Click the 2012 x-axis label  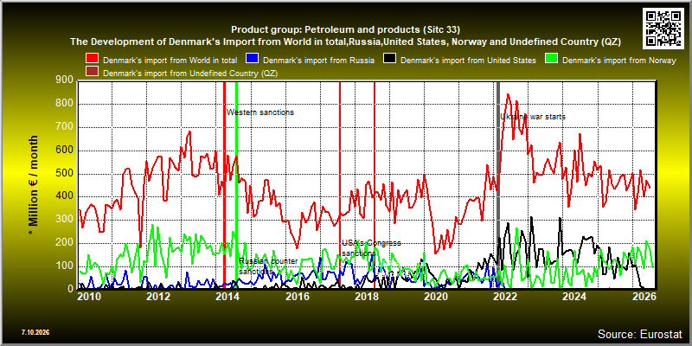[x=158, y=296]
